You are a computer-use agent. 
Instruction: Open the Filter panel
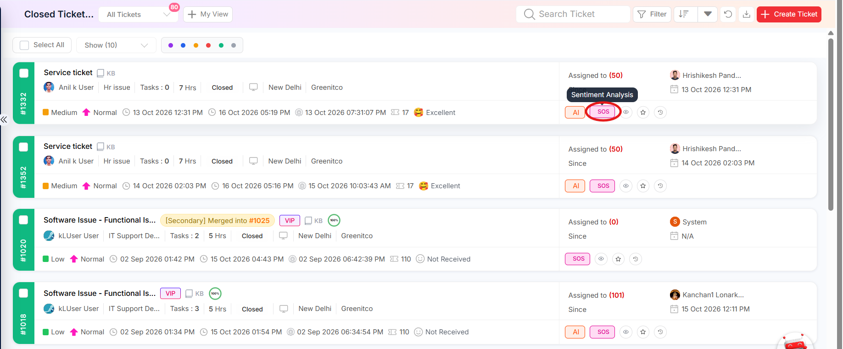(x=652, y=14)
